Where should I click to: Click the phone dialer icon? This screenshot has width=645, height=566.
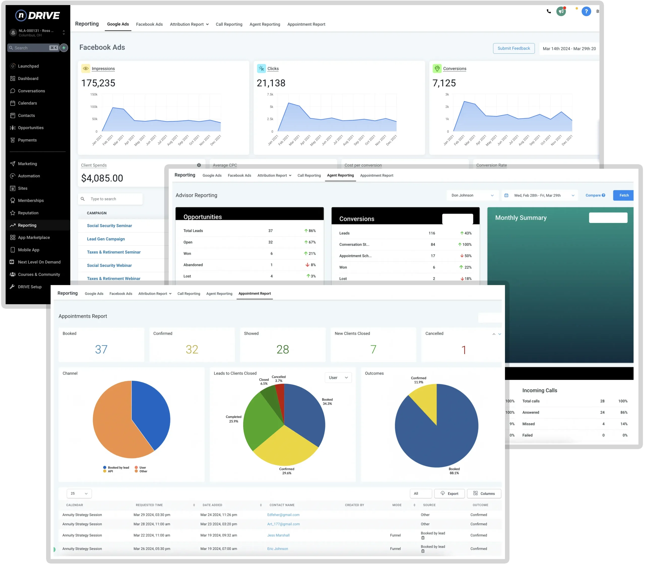click(x=549, y=11)
